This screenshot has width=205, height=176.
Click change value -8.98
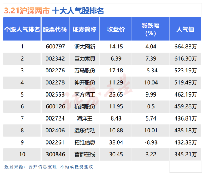(x=151, y=142)
